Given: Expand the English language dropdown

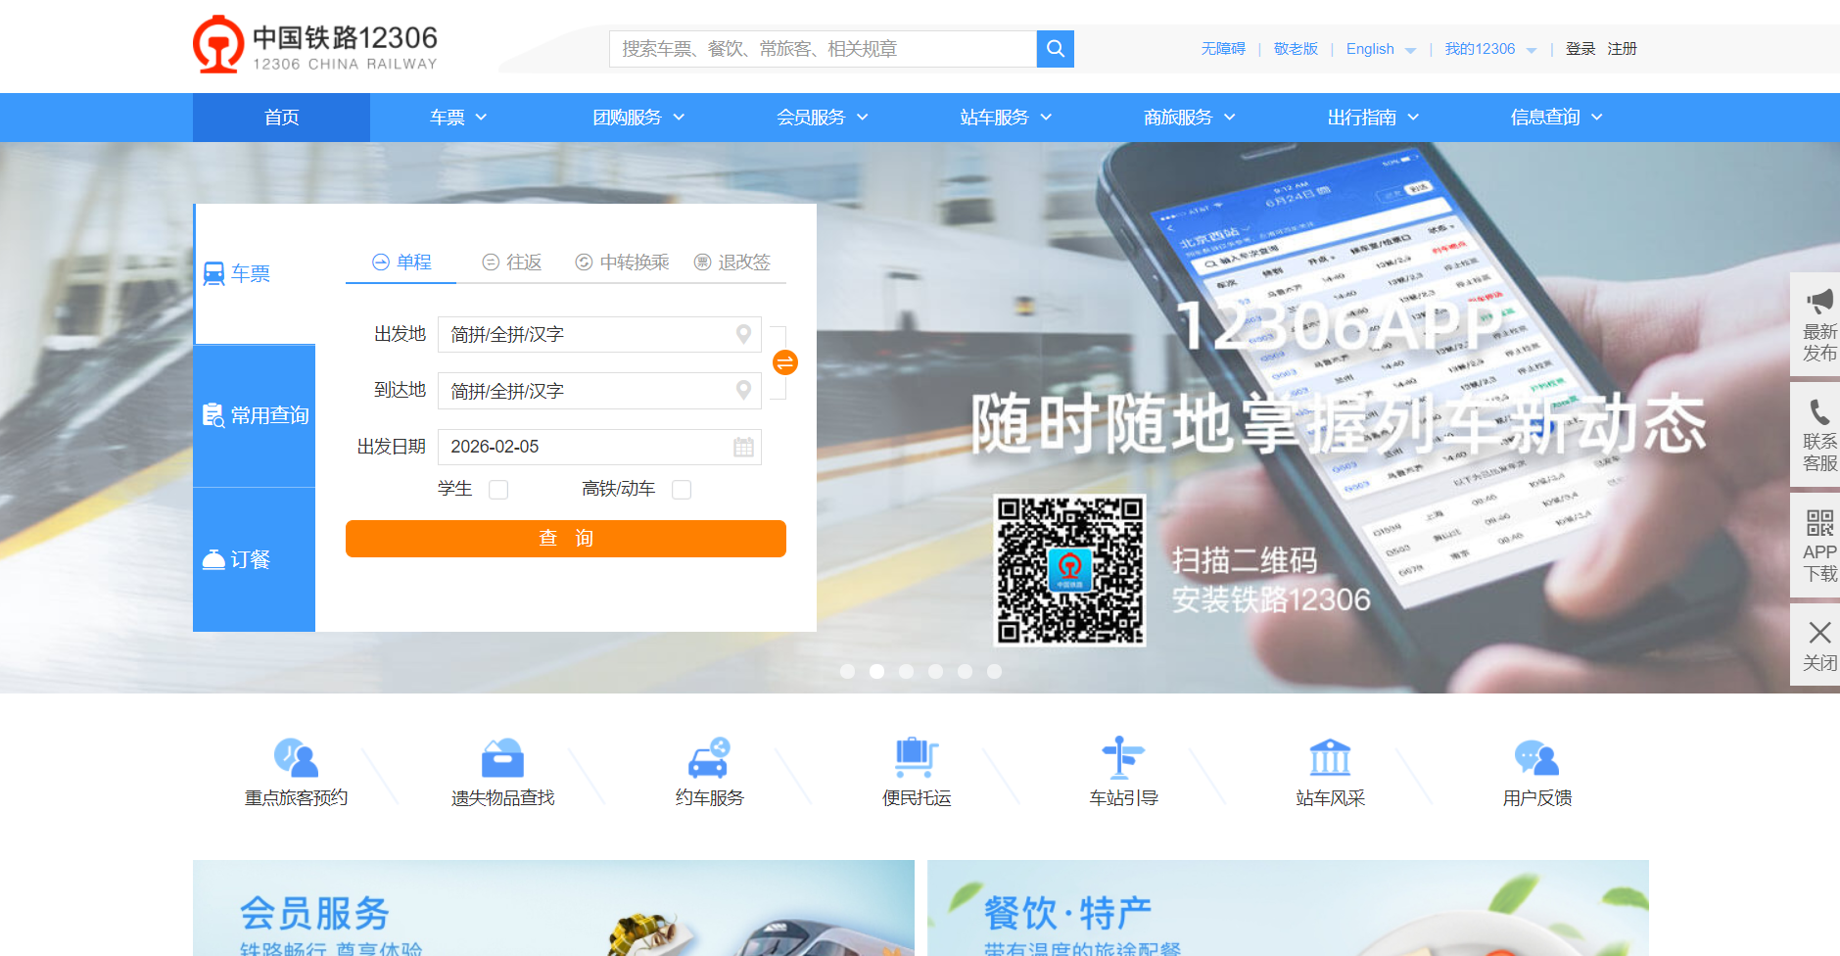Looking at the screenshot, I should point(1381,49).
